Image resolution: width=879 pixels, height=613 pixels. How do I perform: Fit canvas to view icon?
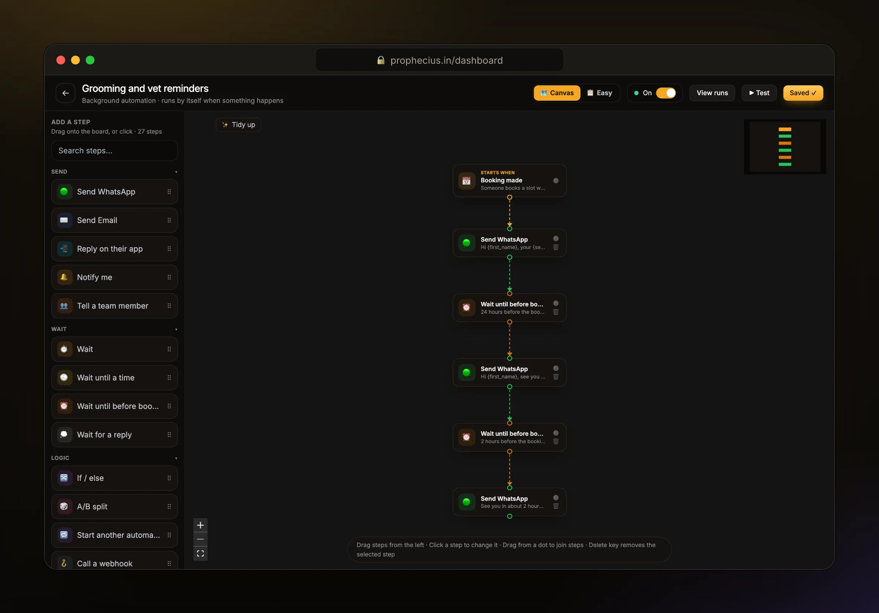click(x=200, y=554)
